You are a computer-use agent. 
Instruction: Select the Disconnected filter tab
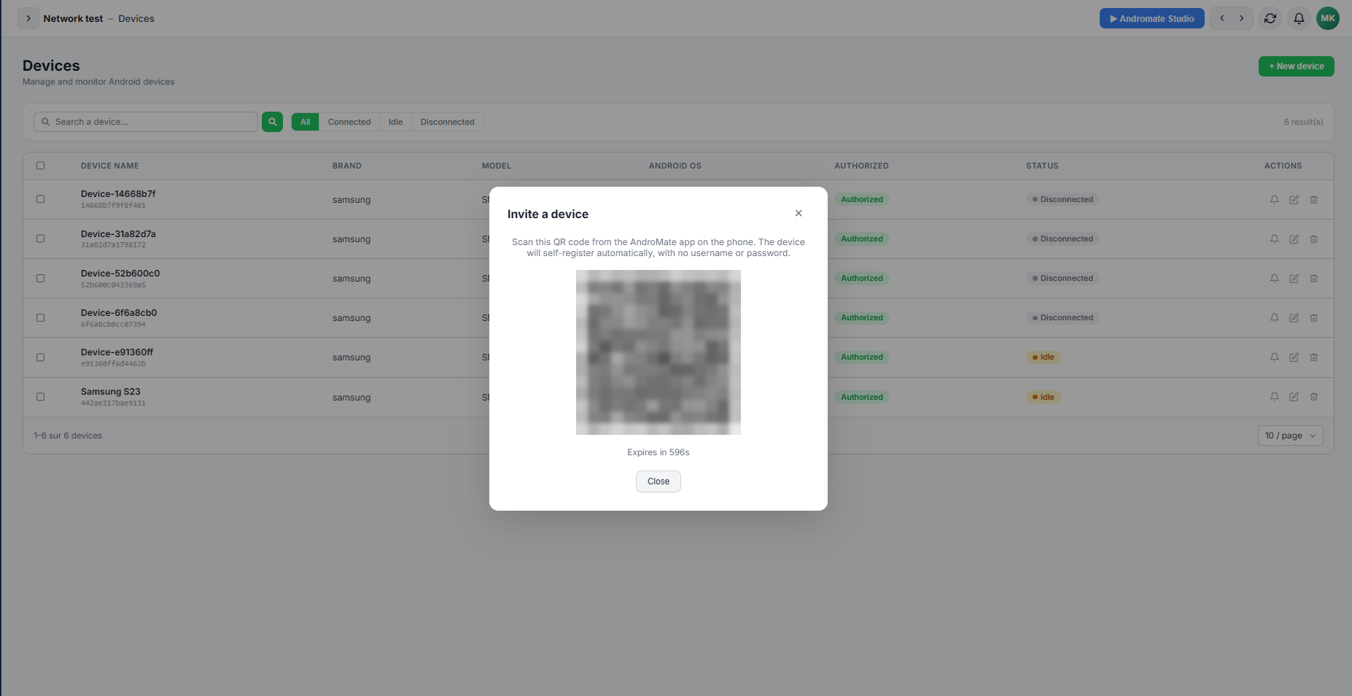pos(448,122)
